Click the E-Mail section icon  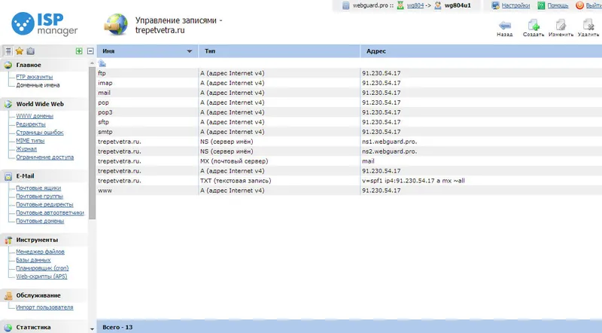coord(8,176)
